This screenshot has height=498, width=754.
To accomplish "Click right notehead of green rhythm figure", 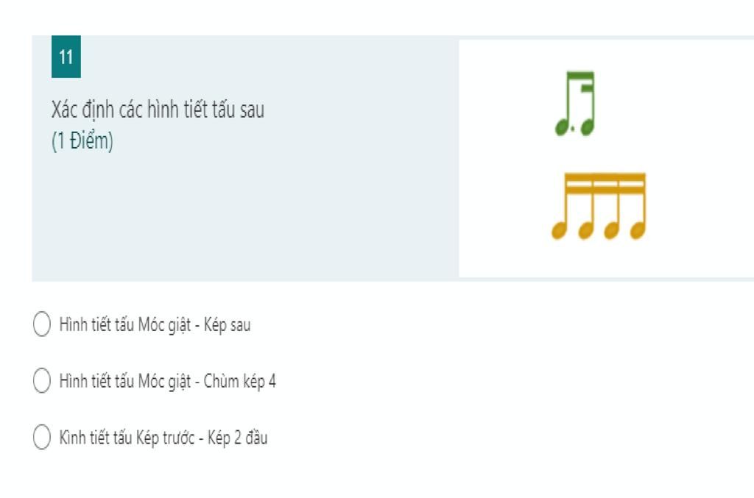I will (x=587, y=129).
